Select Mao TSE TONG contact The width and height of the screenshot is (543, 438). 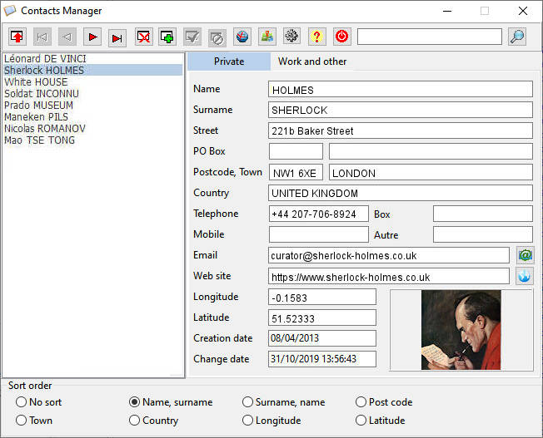point(92,140)
